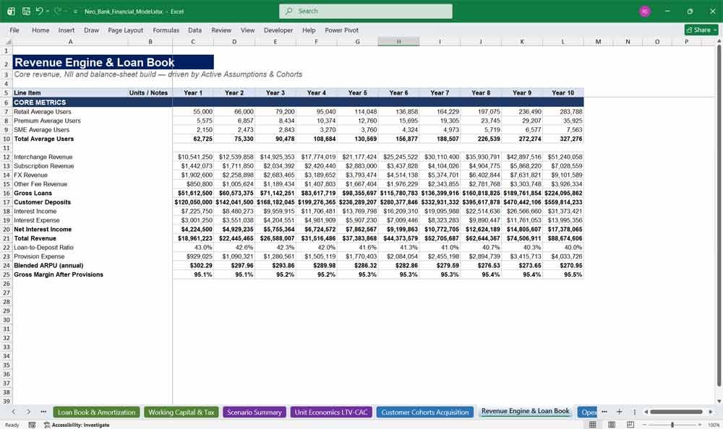Click the left sheet tabs ellipsis

[43, 412]
